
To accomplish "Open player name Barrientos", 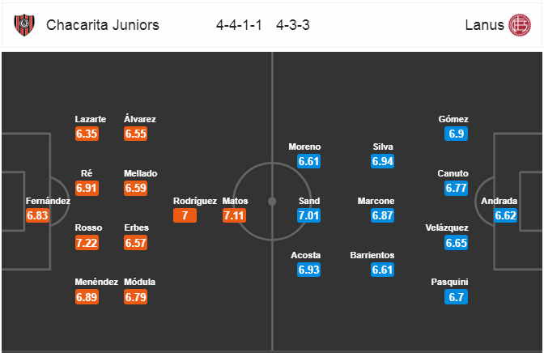I will tap(372, 255).
